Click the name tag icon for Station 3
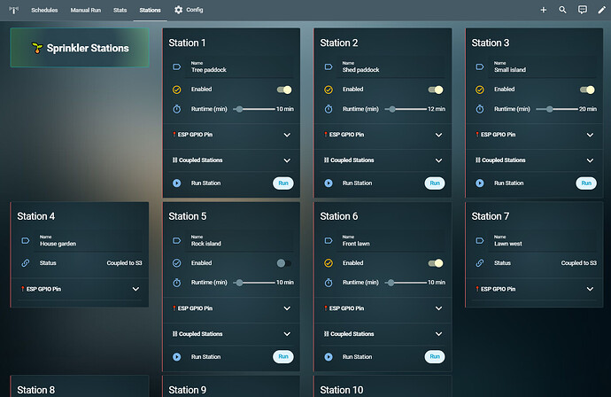611x397 pixels. 480,66
